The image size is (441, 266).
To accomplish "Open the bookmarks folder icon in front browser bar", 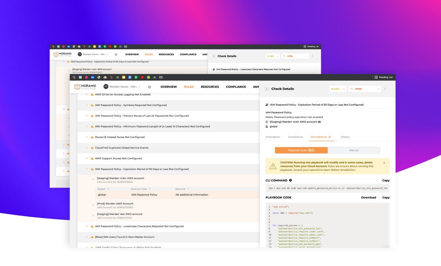I will click(161, 77).
